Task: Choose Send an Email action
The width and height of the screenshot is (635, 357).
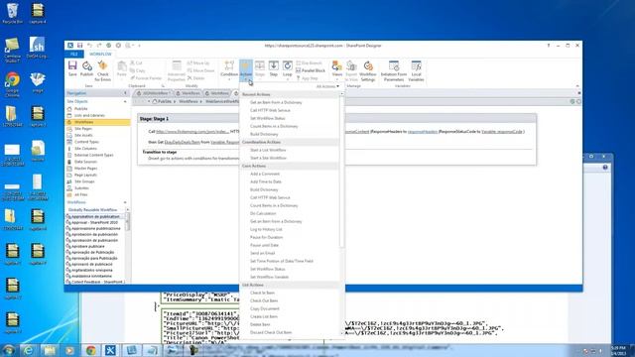Action: coord(262,253)
